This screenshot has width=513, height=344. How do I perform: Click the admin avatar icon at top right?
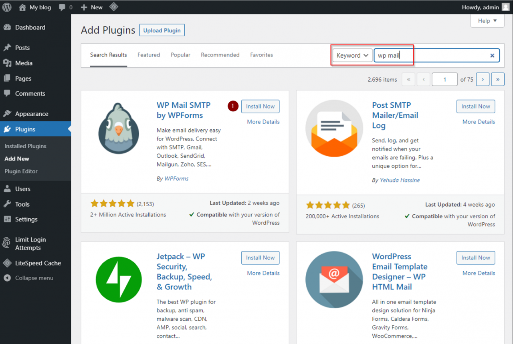(x=506, y=7)
